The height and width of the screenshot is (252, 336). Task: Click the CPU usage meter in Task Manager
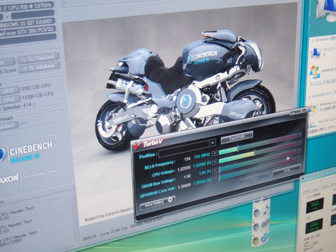(314, 205)
